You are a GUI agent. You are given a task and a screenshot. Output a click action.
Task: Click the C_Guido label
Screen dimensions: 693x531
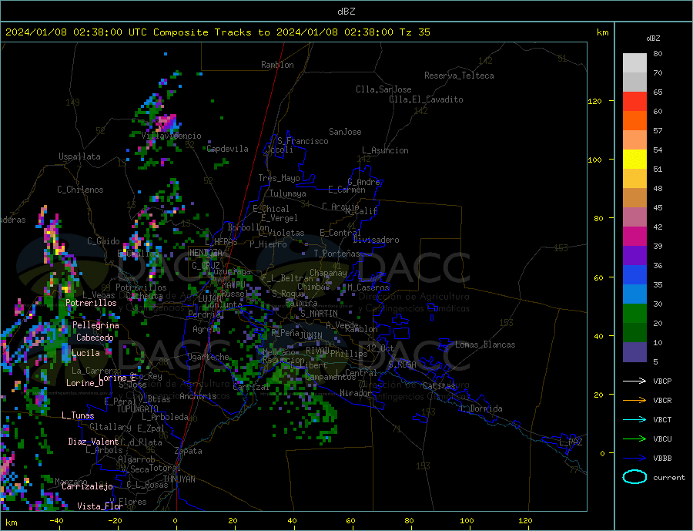[103, 241]
